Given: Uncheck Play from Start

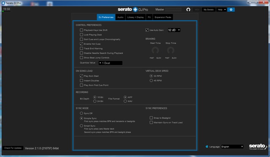Looking at the screenshot, I should (x=81, y=76).
